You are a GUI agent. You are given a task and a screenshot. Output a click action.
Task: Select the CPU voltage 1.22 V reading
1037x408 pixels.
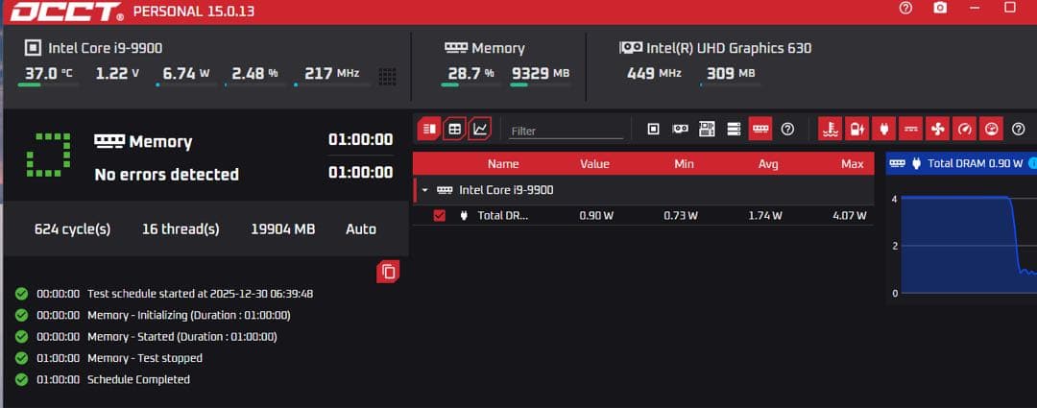click(x=117, y=73)
